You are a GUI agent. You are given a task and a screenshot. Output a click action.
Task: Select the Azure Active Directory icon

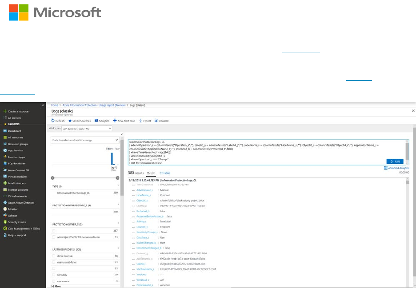5,202
